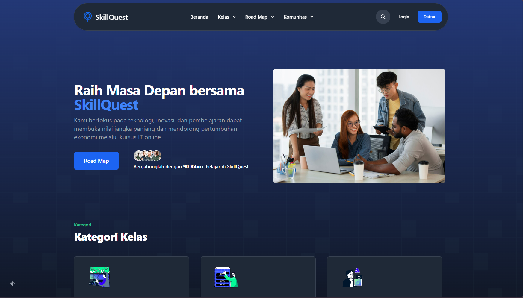Click the SkillQuest logo pin icon
Image resolution: width=523 pixels, height=298 pixels.
[x=87, y=16]
